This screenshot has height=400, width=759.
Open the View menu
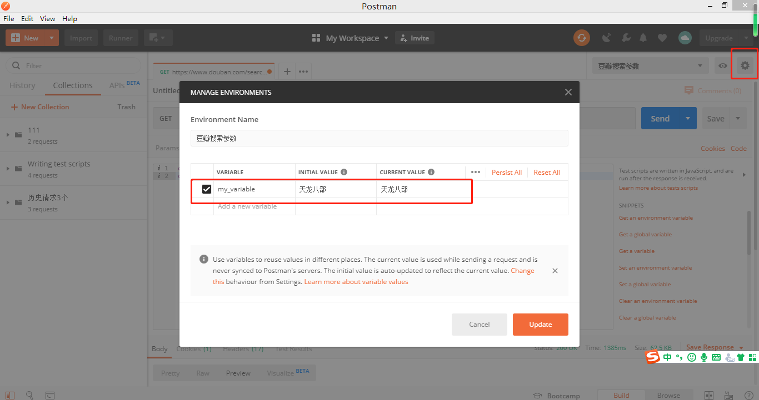point(48,18)
